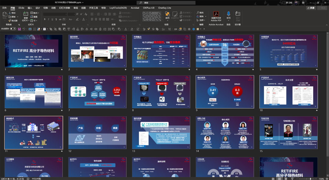Select slide 9 thumbnail showing 3.41 and 0.3

click(225, 92)
